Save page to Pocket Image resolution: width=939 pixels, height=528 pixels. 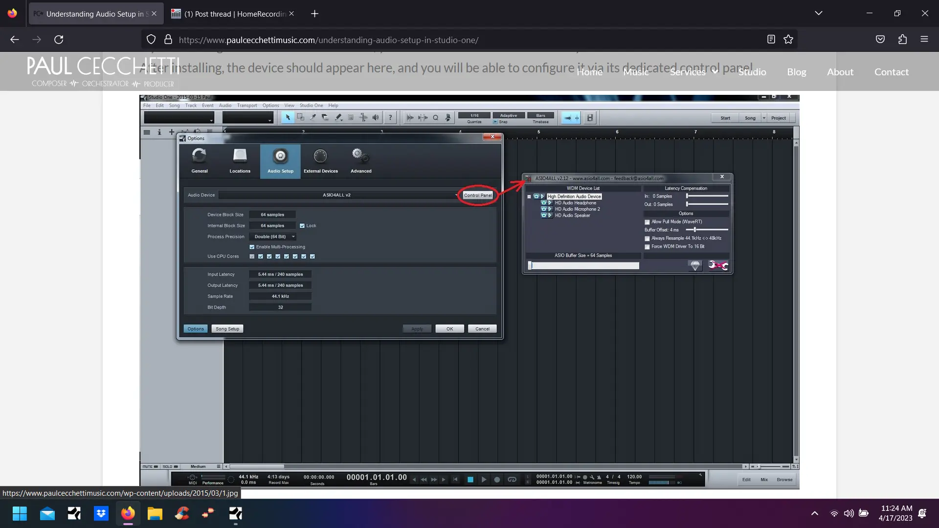point(880,40)
